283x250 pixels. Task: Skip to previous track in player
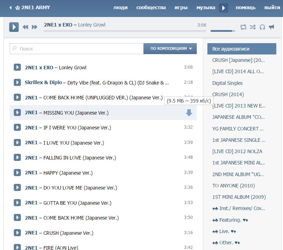(x=25, y=27)
